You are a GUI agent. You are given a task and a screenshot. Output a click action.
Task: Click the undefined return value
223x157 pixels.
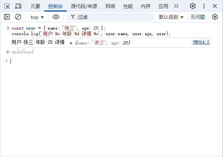(23, 52)
